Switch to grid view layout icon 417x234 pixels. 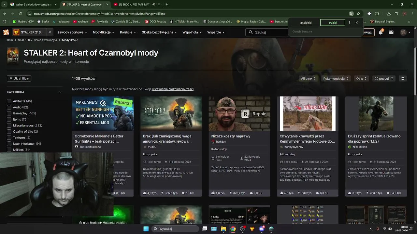coord(403,78)
